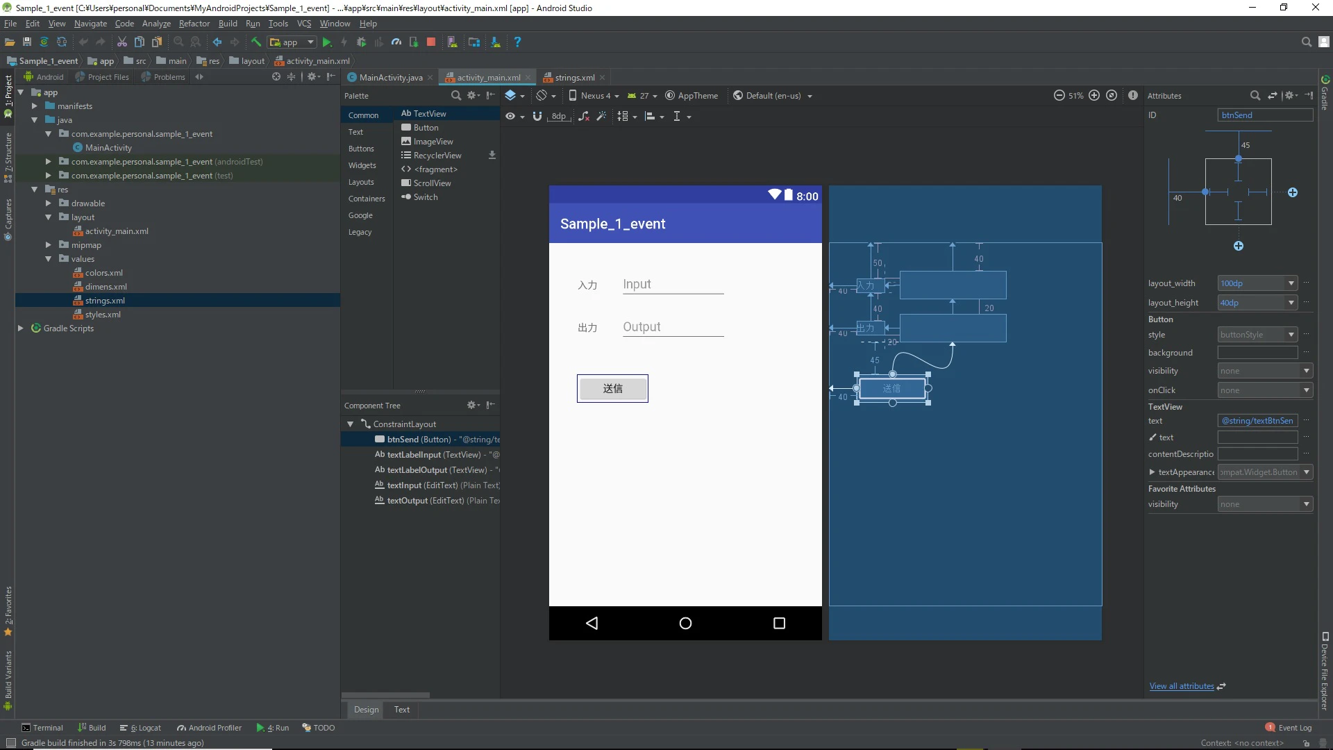This screenshot has height=750, width=1333.
Task: Click the Cut scissors icon
Action: point(122,42)
